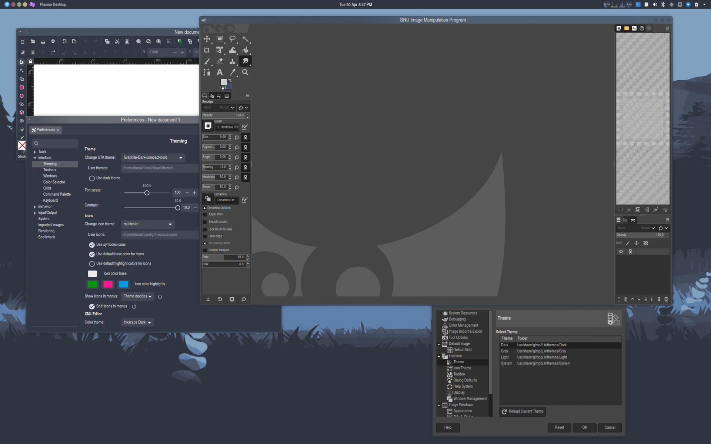This screenshot has height=444, width=711.
Task: Click the volume icon in system tray
Action: click(x=655, y=4)
